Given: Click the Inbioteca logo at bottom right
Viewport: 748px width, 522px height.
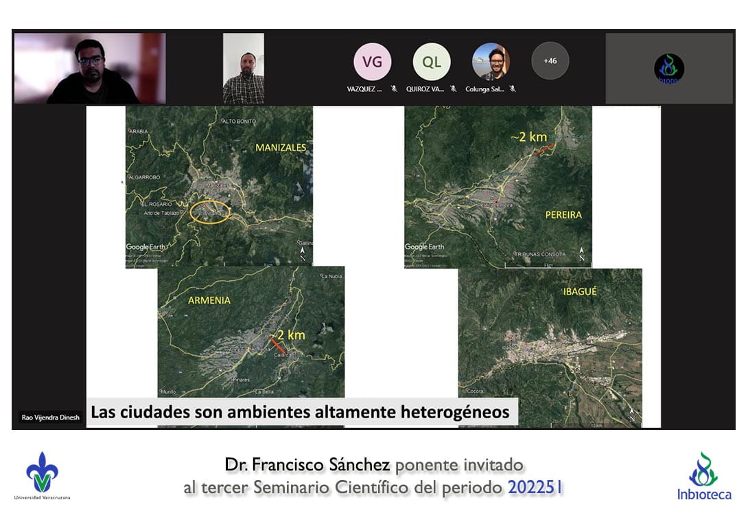Looking at the screenshot, I should (704, 476).
